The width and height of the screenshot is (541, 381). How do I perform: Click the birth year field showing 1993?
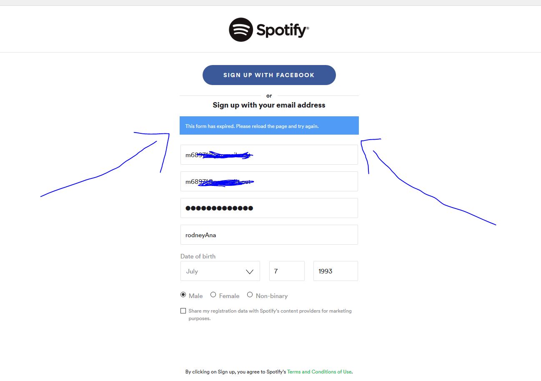click(336, 271)
